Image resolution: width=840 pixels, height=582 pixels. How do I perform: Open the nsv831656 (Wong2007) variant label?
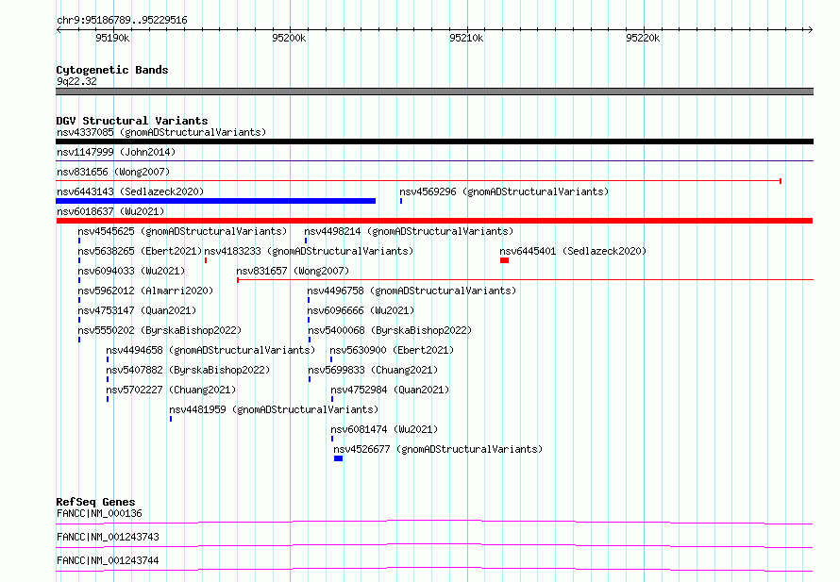[113, 172]
